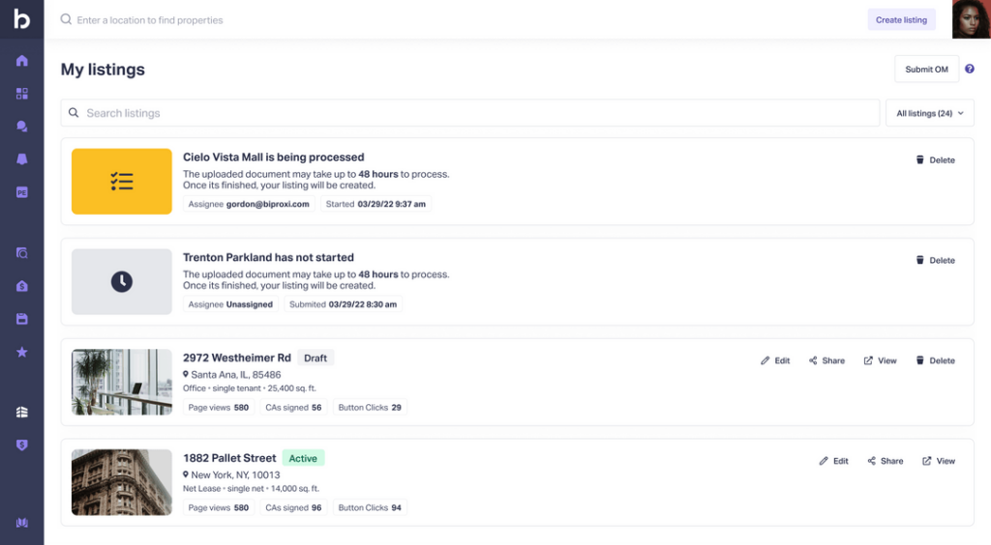Click the star favorites icon in sidebar

(21, 353)
